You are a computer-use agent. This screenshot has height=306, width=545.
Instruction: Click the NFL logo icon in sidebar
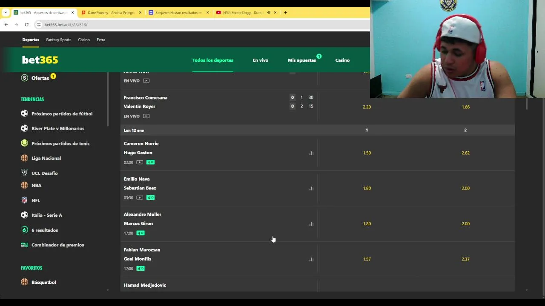pyautogui.click(x=24, y=200)
